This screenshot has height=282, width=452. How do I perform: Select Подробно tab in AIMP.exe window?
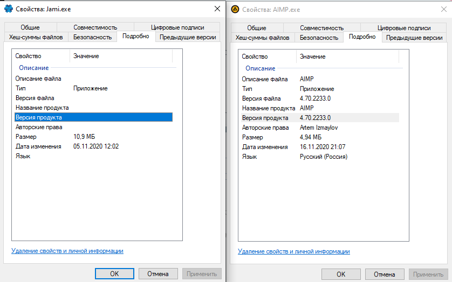(x=362, y=37)
